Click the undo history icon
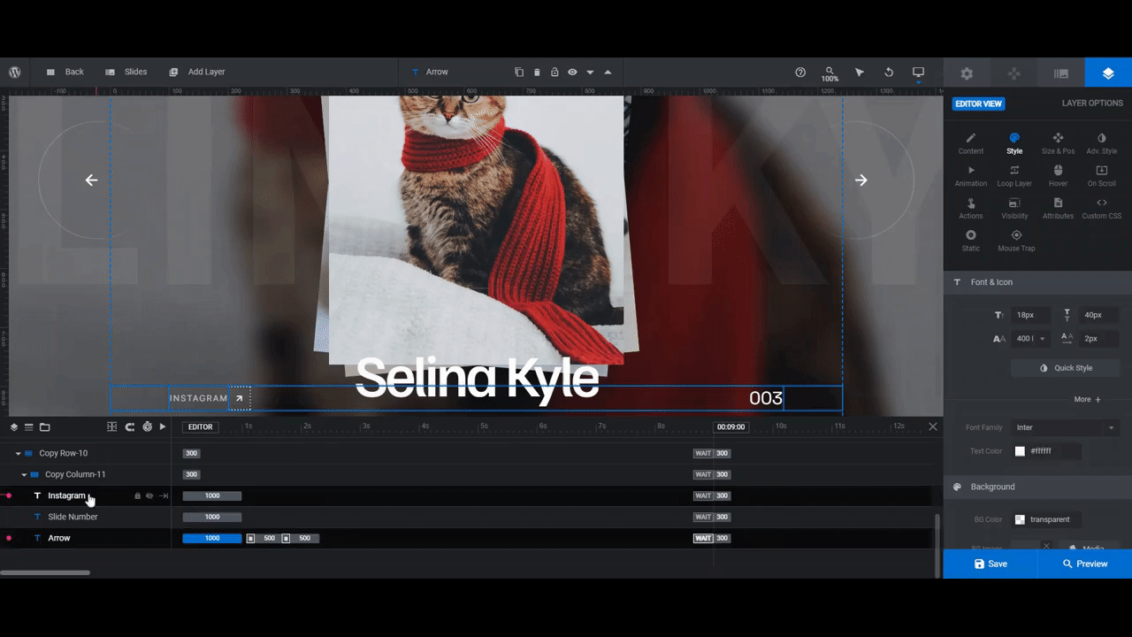 (x=889, y=72)
